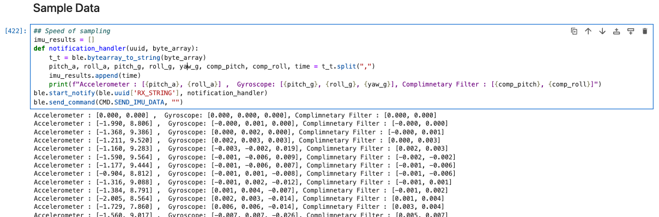659x217 pixels.
Task: Click the notification_handler function definition line
Action: pos(116,48)
